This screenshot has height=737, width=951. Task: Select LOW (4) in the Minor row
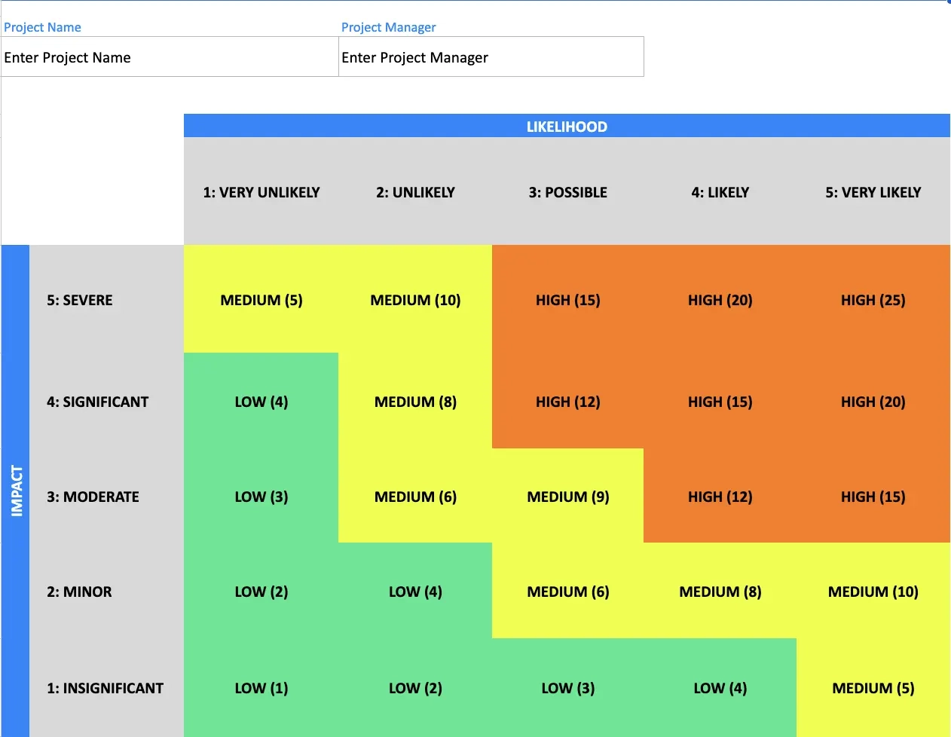pos(415,592)
